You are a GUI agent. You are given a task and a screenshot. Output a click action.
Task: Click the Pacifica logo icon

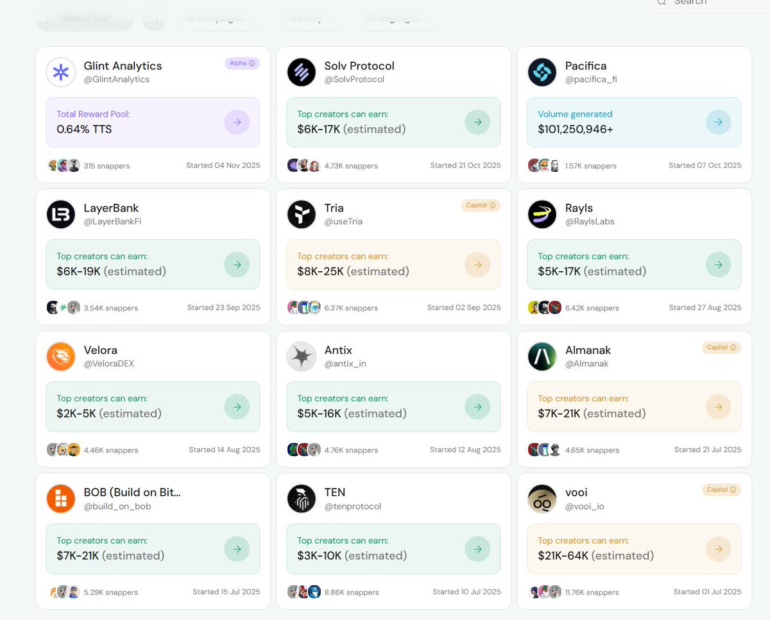(x=542, y=72)
